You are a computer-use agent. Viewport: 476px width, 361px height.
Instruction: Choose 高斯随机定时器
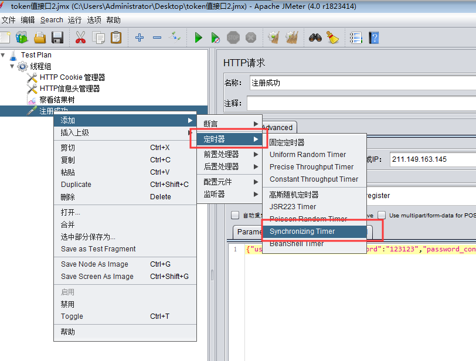(314, 195)
